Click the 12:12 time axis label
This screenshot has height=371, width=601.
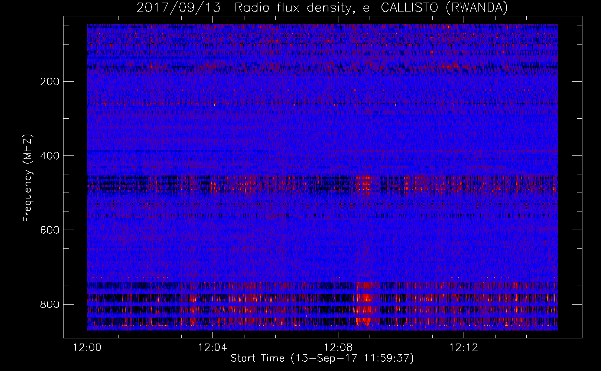click(x=464, y=348)
